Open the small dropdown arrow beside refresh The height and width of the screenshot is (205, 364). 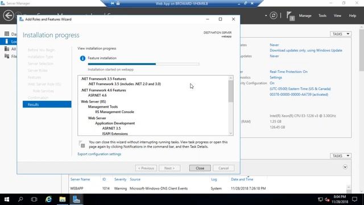coord(266,15)
